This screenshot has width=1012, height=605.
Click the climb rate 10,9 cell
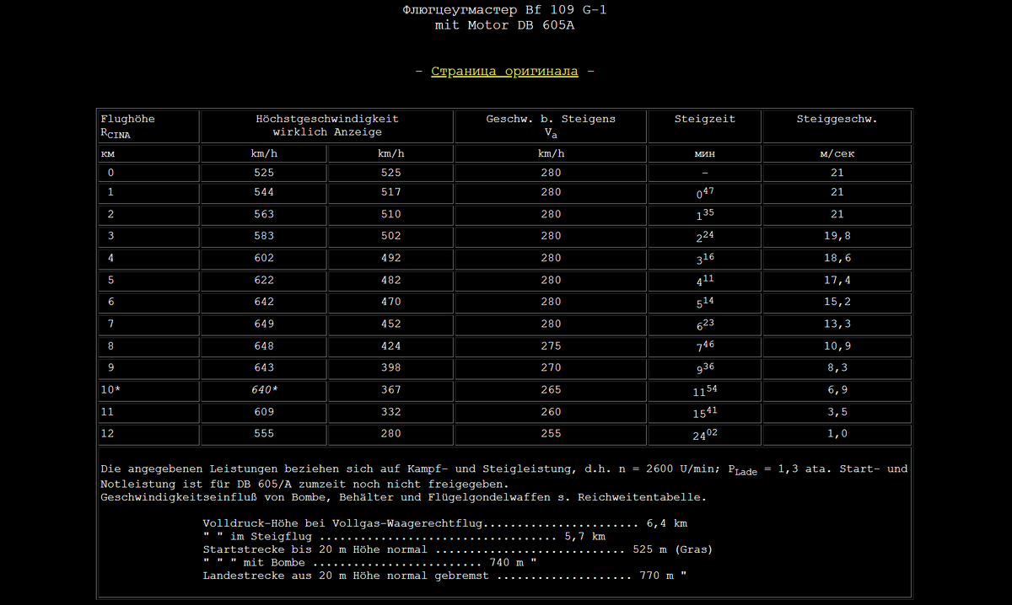(837, 346)
